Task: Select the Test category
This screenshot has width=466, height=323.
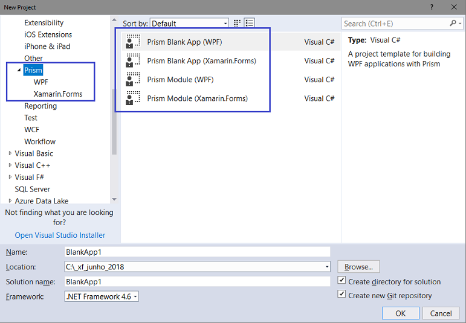Action: [x=31, y=118]
